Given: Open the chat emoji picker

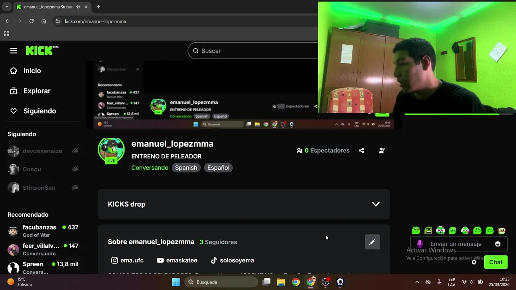Looking at the screenshot, I should [x=498, y=244].
